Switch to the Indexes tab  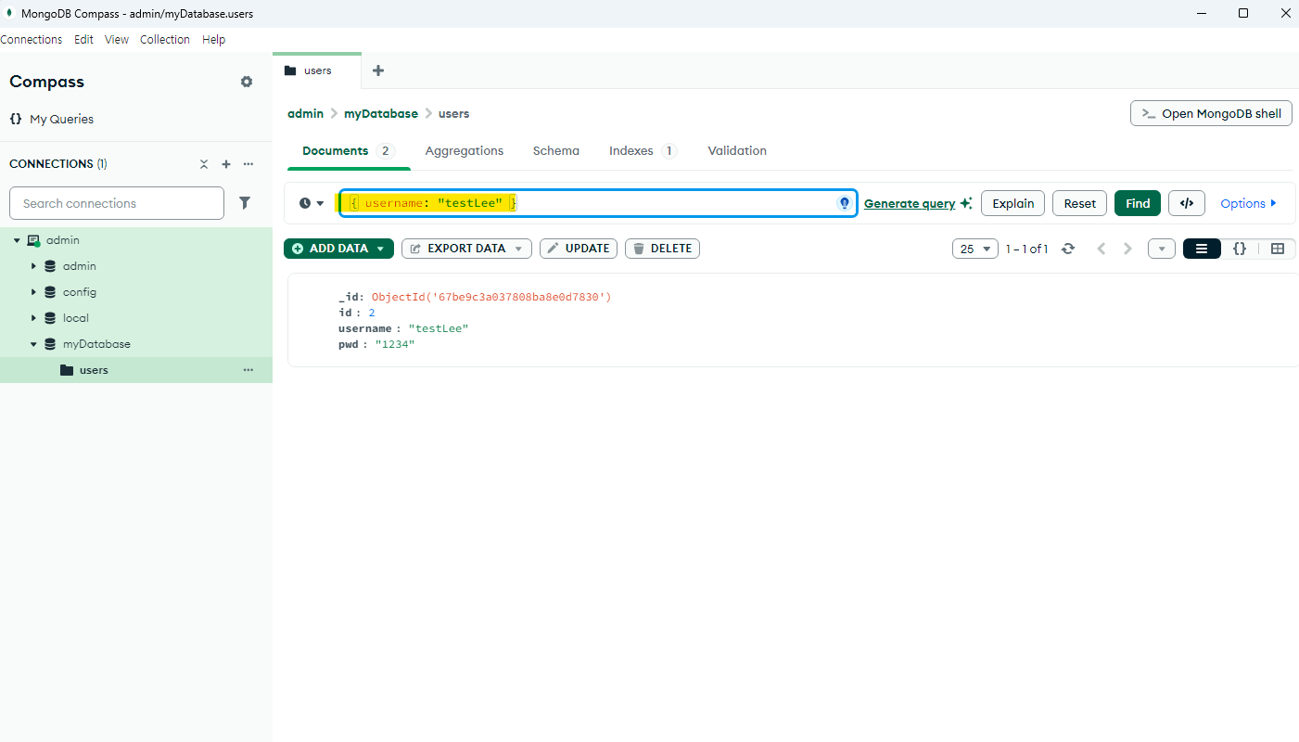643,150
